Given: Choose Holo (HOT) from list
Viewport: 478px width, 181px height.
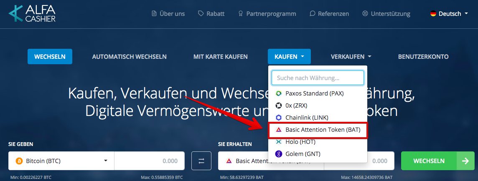Looking at the screenshot, I should tap(318, 142).
